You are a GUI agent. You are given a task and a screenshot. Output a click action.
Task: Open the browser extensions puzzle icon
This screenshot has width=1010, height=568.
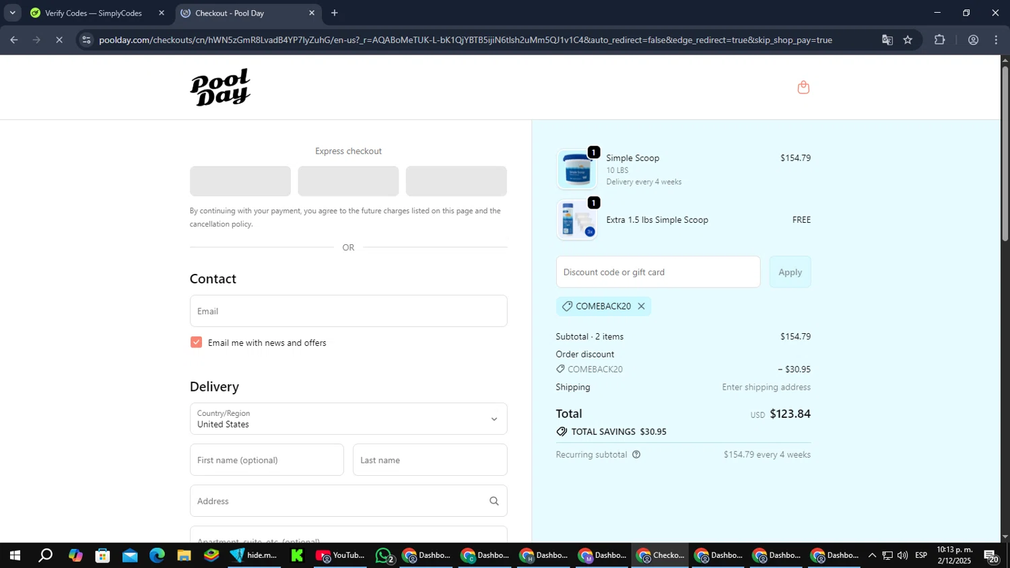pyautogui.click(x=939, y=40)
